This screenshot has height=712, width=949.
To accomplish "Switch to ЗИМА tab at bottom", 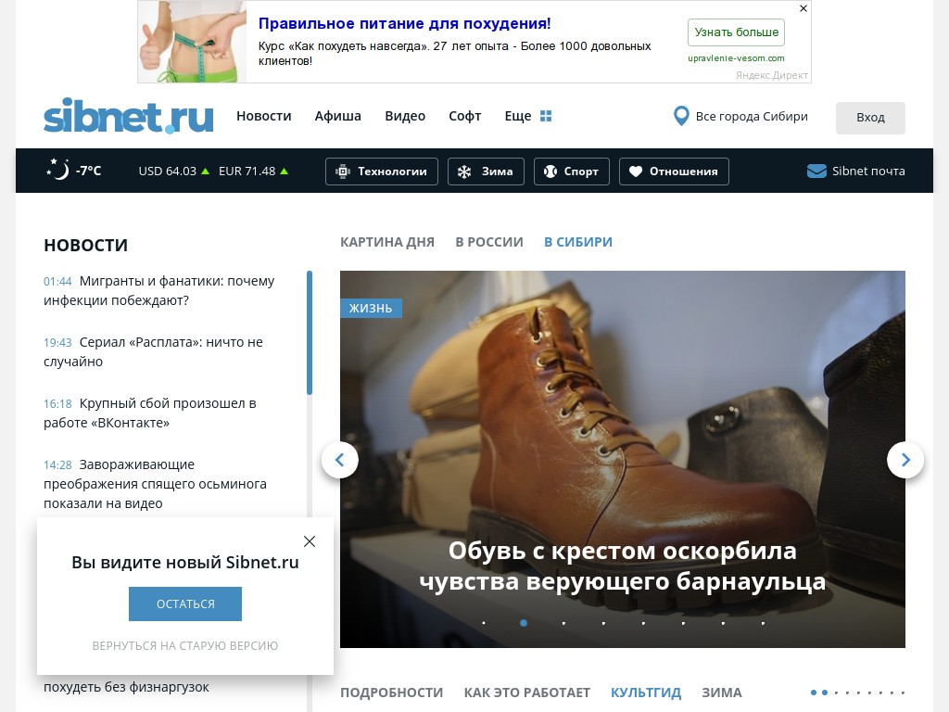I will coord(721,693).
